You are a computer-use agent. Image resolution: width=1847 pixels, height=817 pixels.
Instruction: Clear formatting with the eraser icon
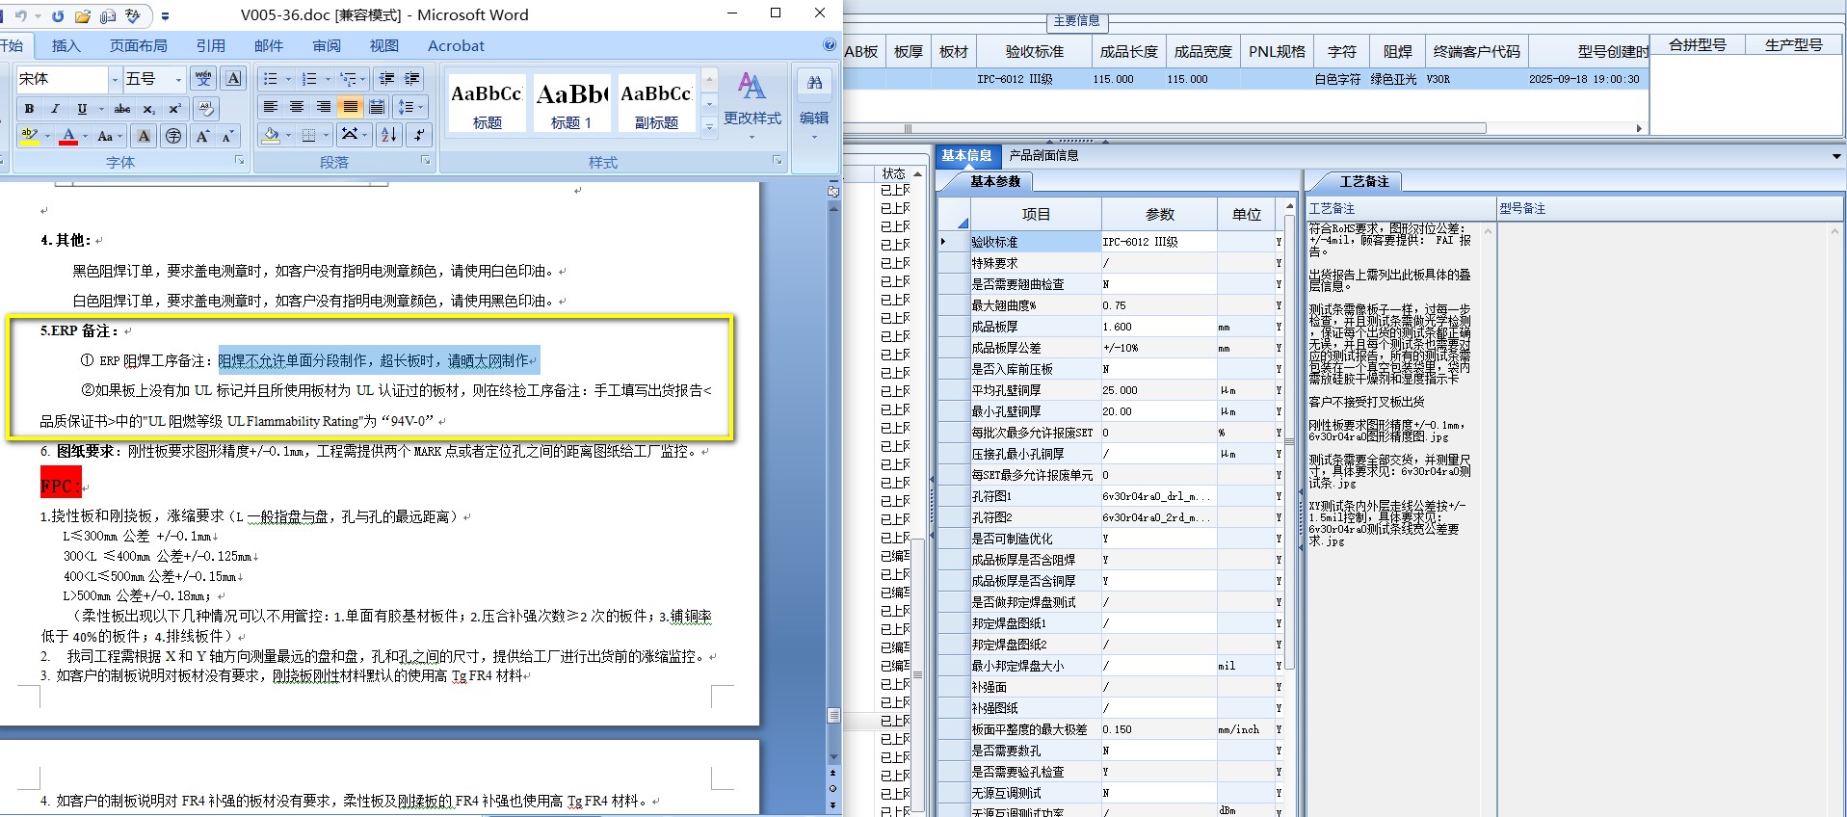(x=205, y=109)
